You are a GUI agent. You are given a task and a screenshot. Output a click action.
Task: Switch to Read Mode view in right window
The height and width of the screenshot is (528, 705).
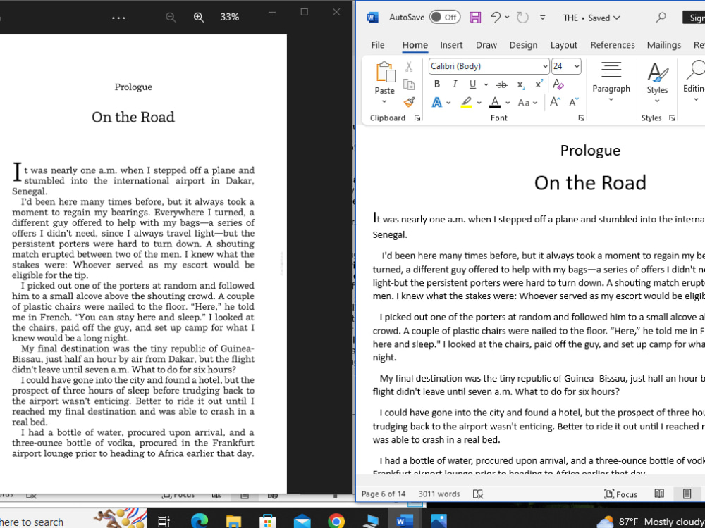(x=659, y=494)
